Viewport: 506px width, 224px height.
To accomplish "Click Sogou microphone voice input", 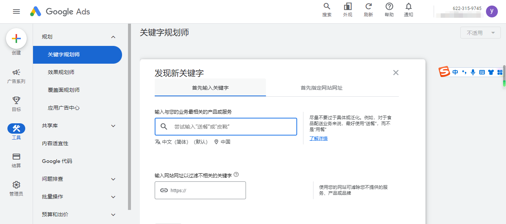I will click(473, 72).
